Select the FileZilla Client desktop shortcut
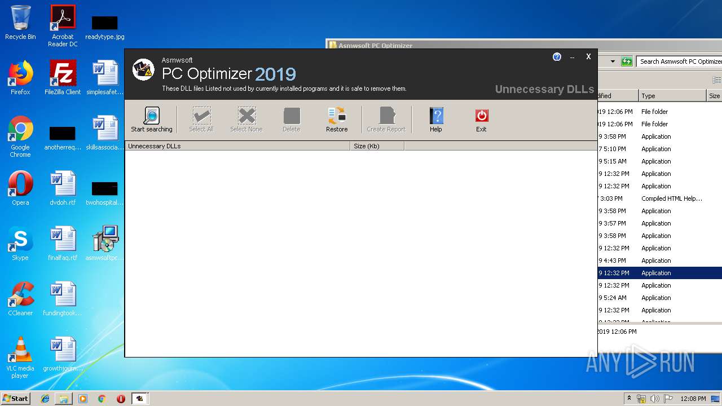Screen dimensions: 722x406 63,78
